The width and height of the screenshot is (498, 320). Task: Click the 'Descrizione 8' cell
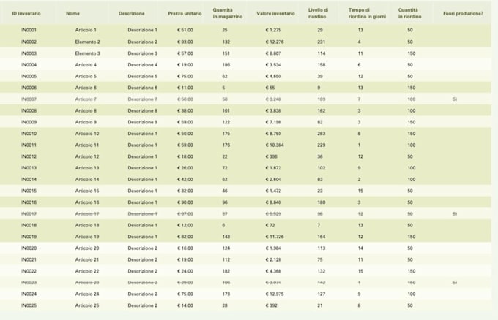[142, 110]
